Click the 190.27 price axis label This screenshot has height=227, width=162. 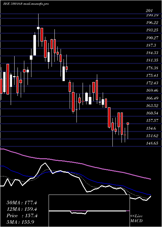152,38
